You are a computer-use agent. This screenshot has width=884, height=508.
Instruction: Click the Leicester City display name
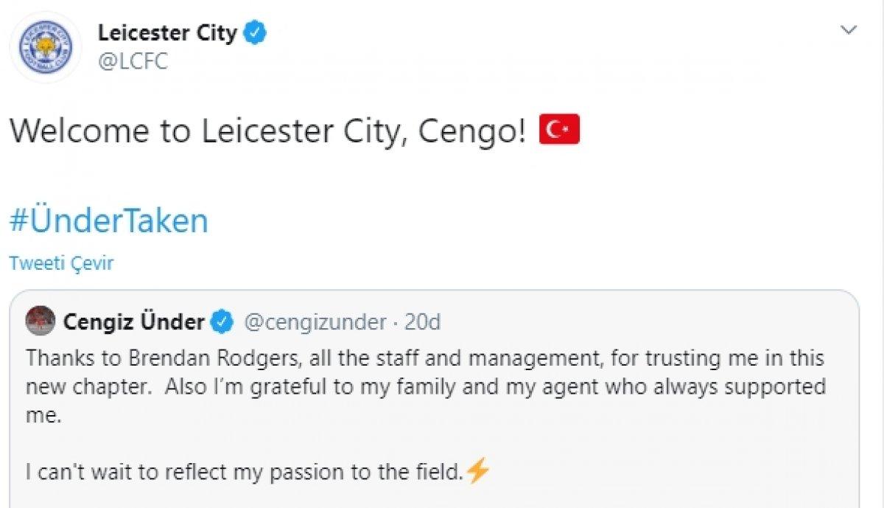click(x=171, y=32)
